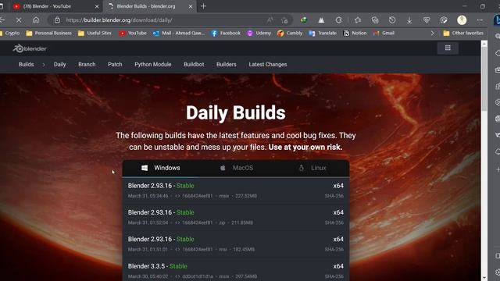The image size is (500, 281).
Task: Open the Udemy bookmark
Action: (x=259, y=33)
